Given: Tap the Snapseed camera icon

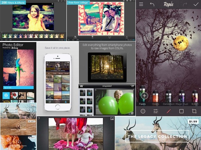Looking at the screenshot, I should point(81,86).
